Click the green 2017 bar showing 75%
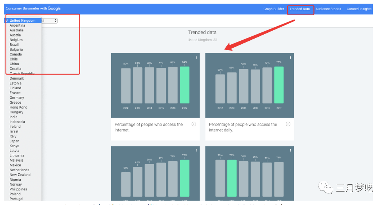The width and height of the screenshot is (386, 205). pos(279,85)
